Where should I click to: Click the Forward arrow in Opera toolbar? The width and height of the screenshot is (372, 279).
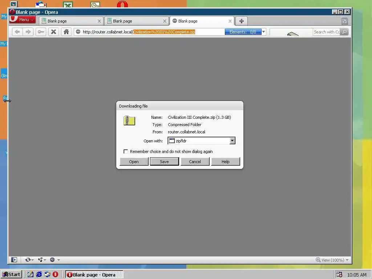click(28, 32)
